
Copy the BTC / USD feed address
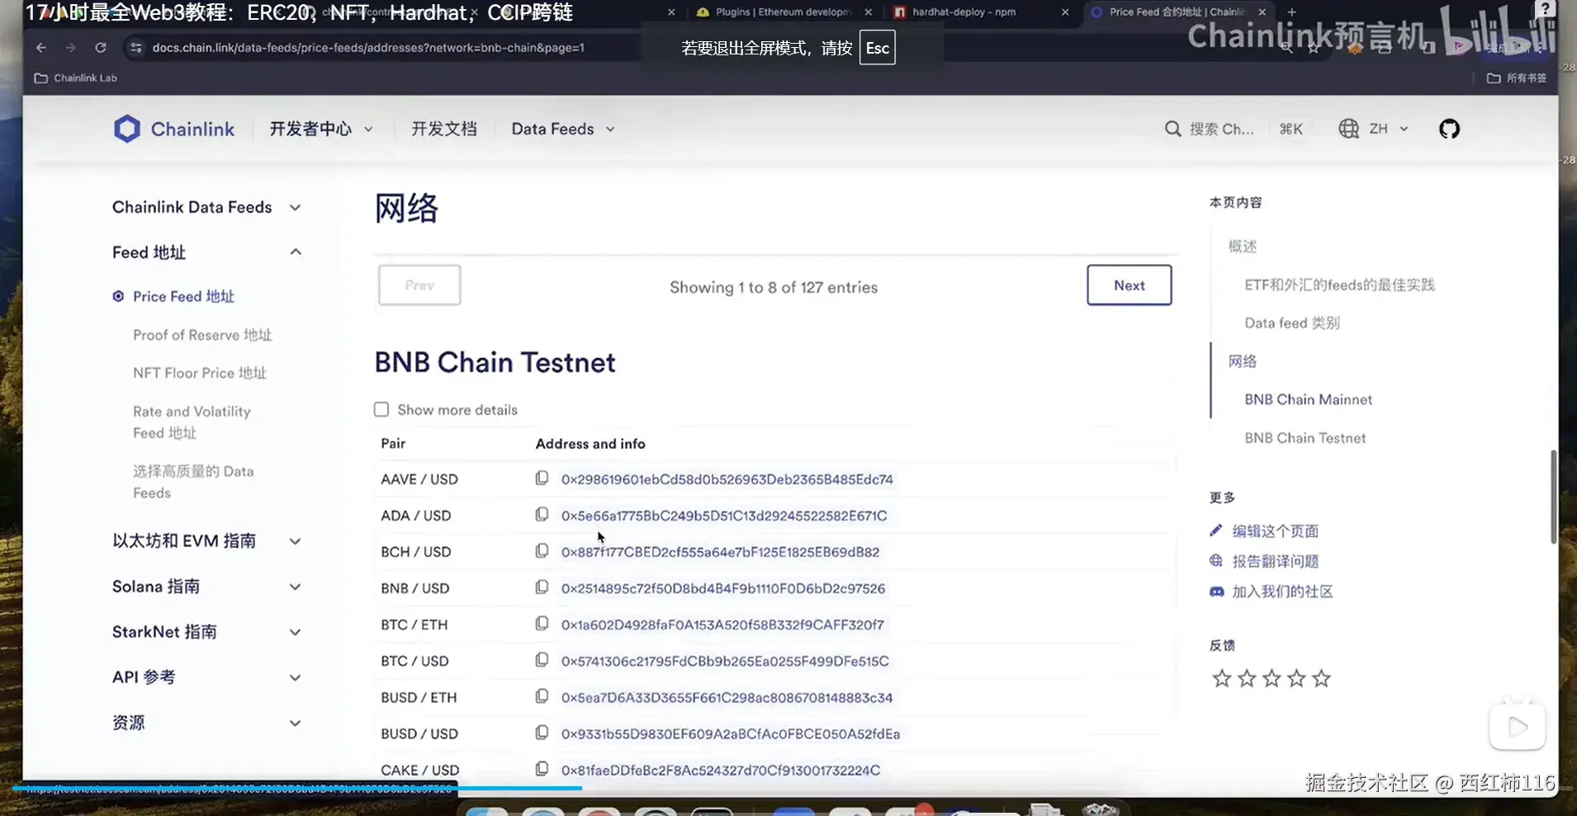pyautogui.click(x=542, y=660)
